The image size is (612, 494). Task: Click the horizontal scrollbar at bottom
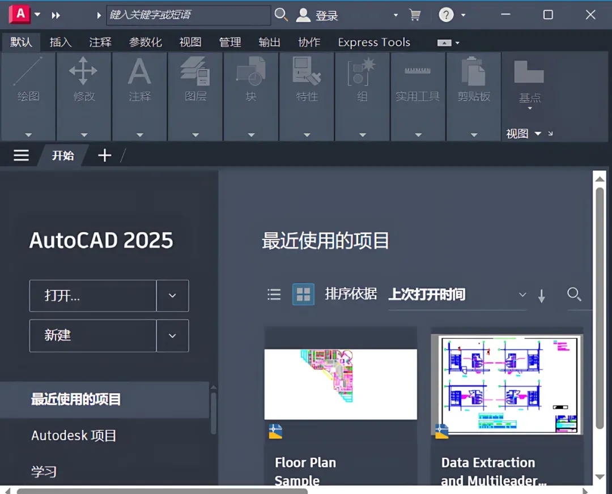(162, 491)
